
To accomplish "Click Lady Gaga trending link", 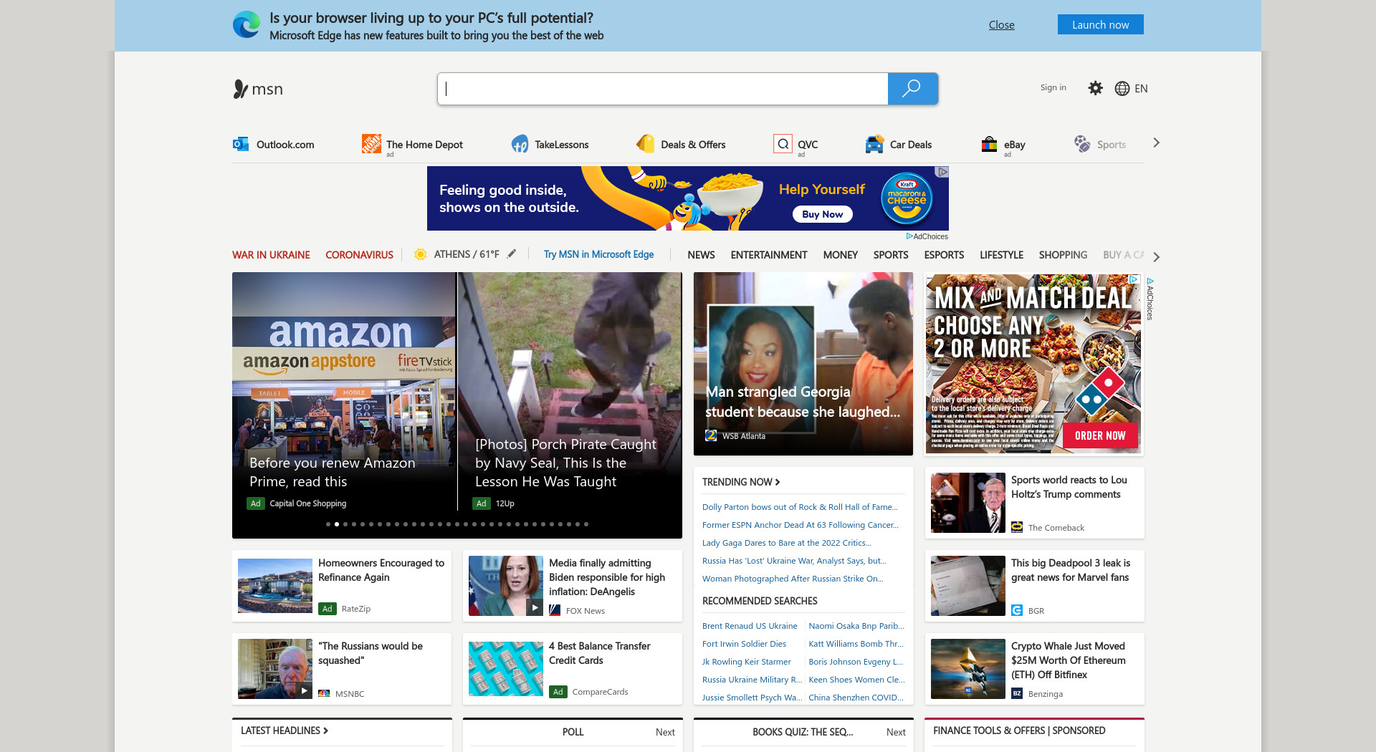I will coord(787,543).
